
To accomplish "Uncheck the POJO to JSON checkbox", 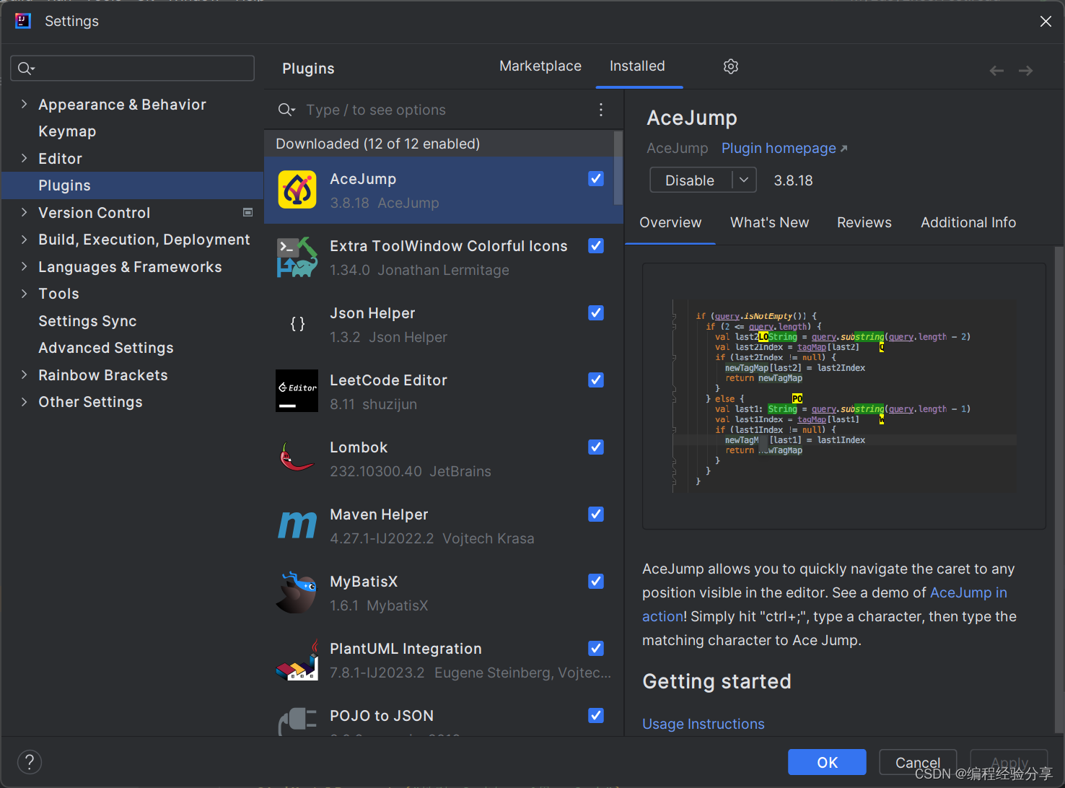I will tap(596, 715).
